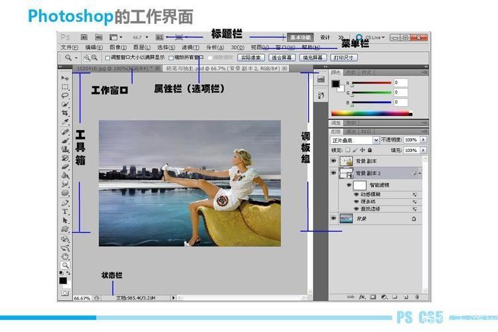
Task: Select the Eraser tool
Action: (65, 167)
